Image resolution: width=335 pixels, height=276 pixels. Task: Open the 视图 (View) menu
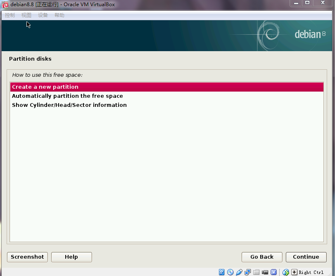[x=26, y=15]
